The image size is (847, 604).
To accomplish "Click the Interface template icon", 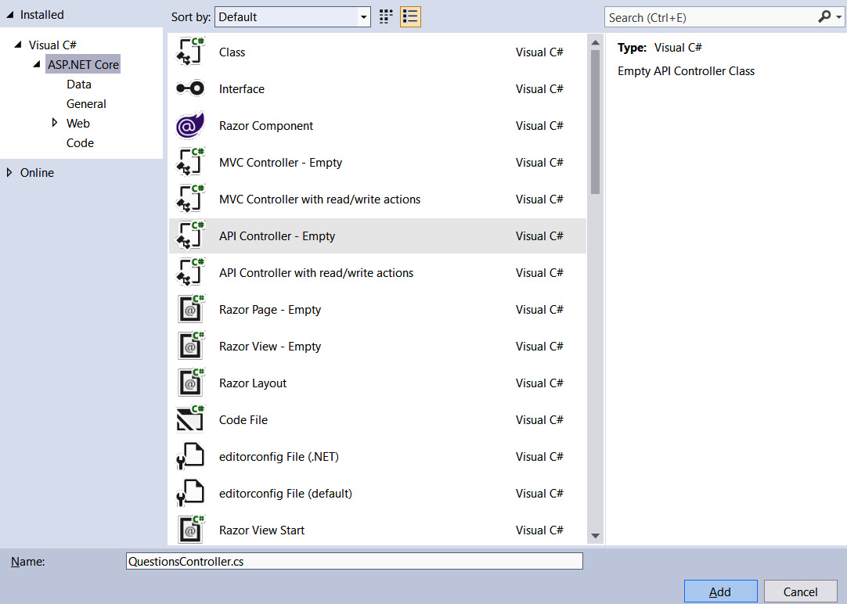I will click(x=190, y=88).
